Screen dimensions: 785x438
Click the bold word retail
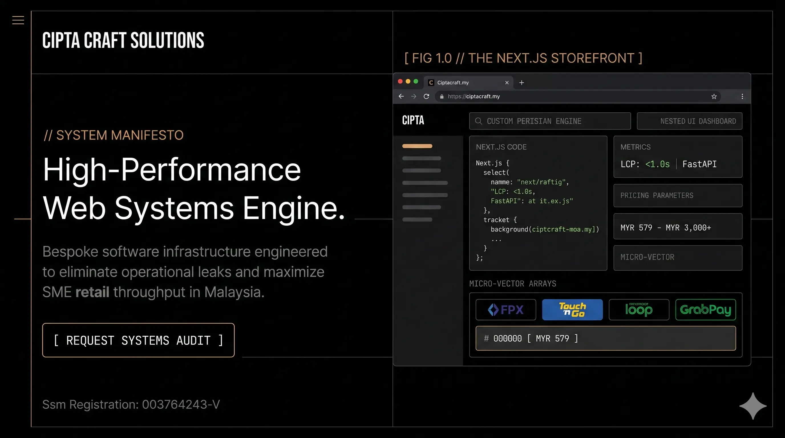click(x=92, y=292)
